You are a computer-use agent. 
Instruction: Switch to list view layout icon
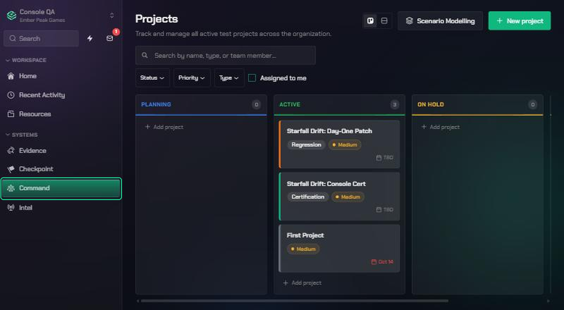pos(384,21)
